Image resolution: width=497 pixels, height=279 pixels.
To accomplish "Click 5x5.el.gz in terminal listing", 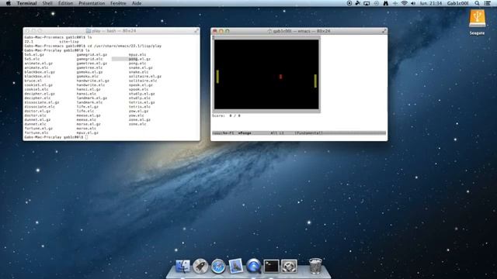I will click(x=34, y=55).
